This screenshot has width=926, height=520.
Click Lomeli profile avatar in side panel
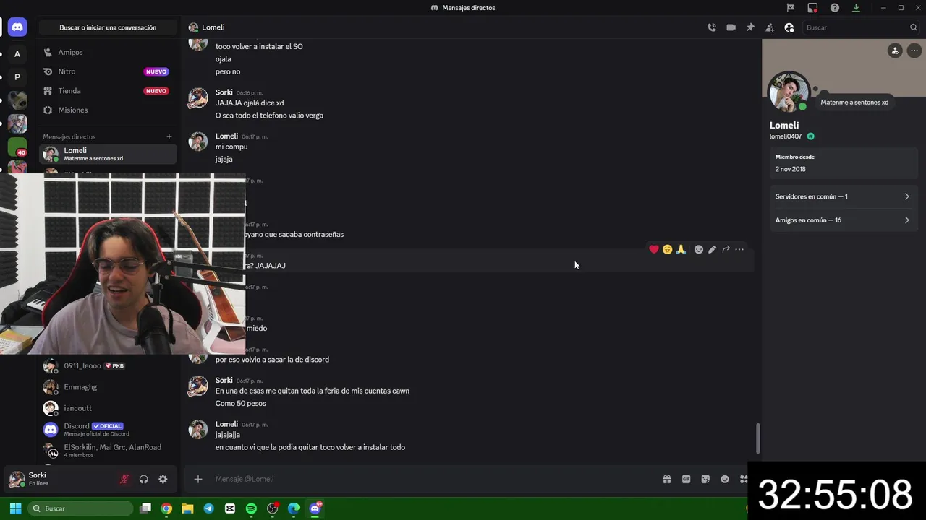(x=788, y=92)
